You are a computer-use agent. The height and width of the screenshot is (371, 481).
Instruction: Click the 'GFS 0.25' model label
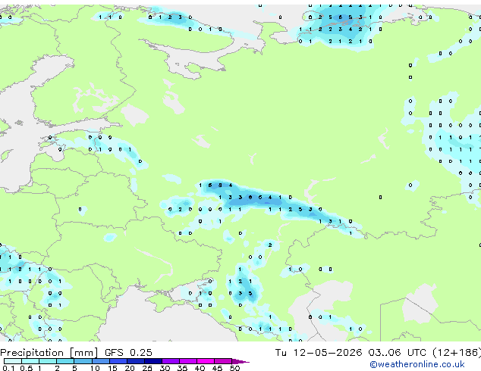128,353
